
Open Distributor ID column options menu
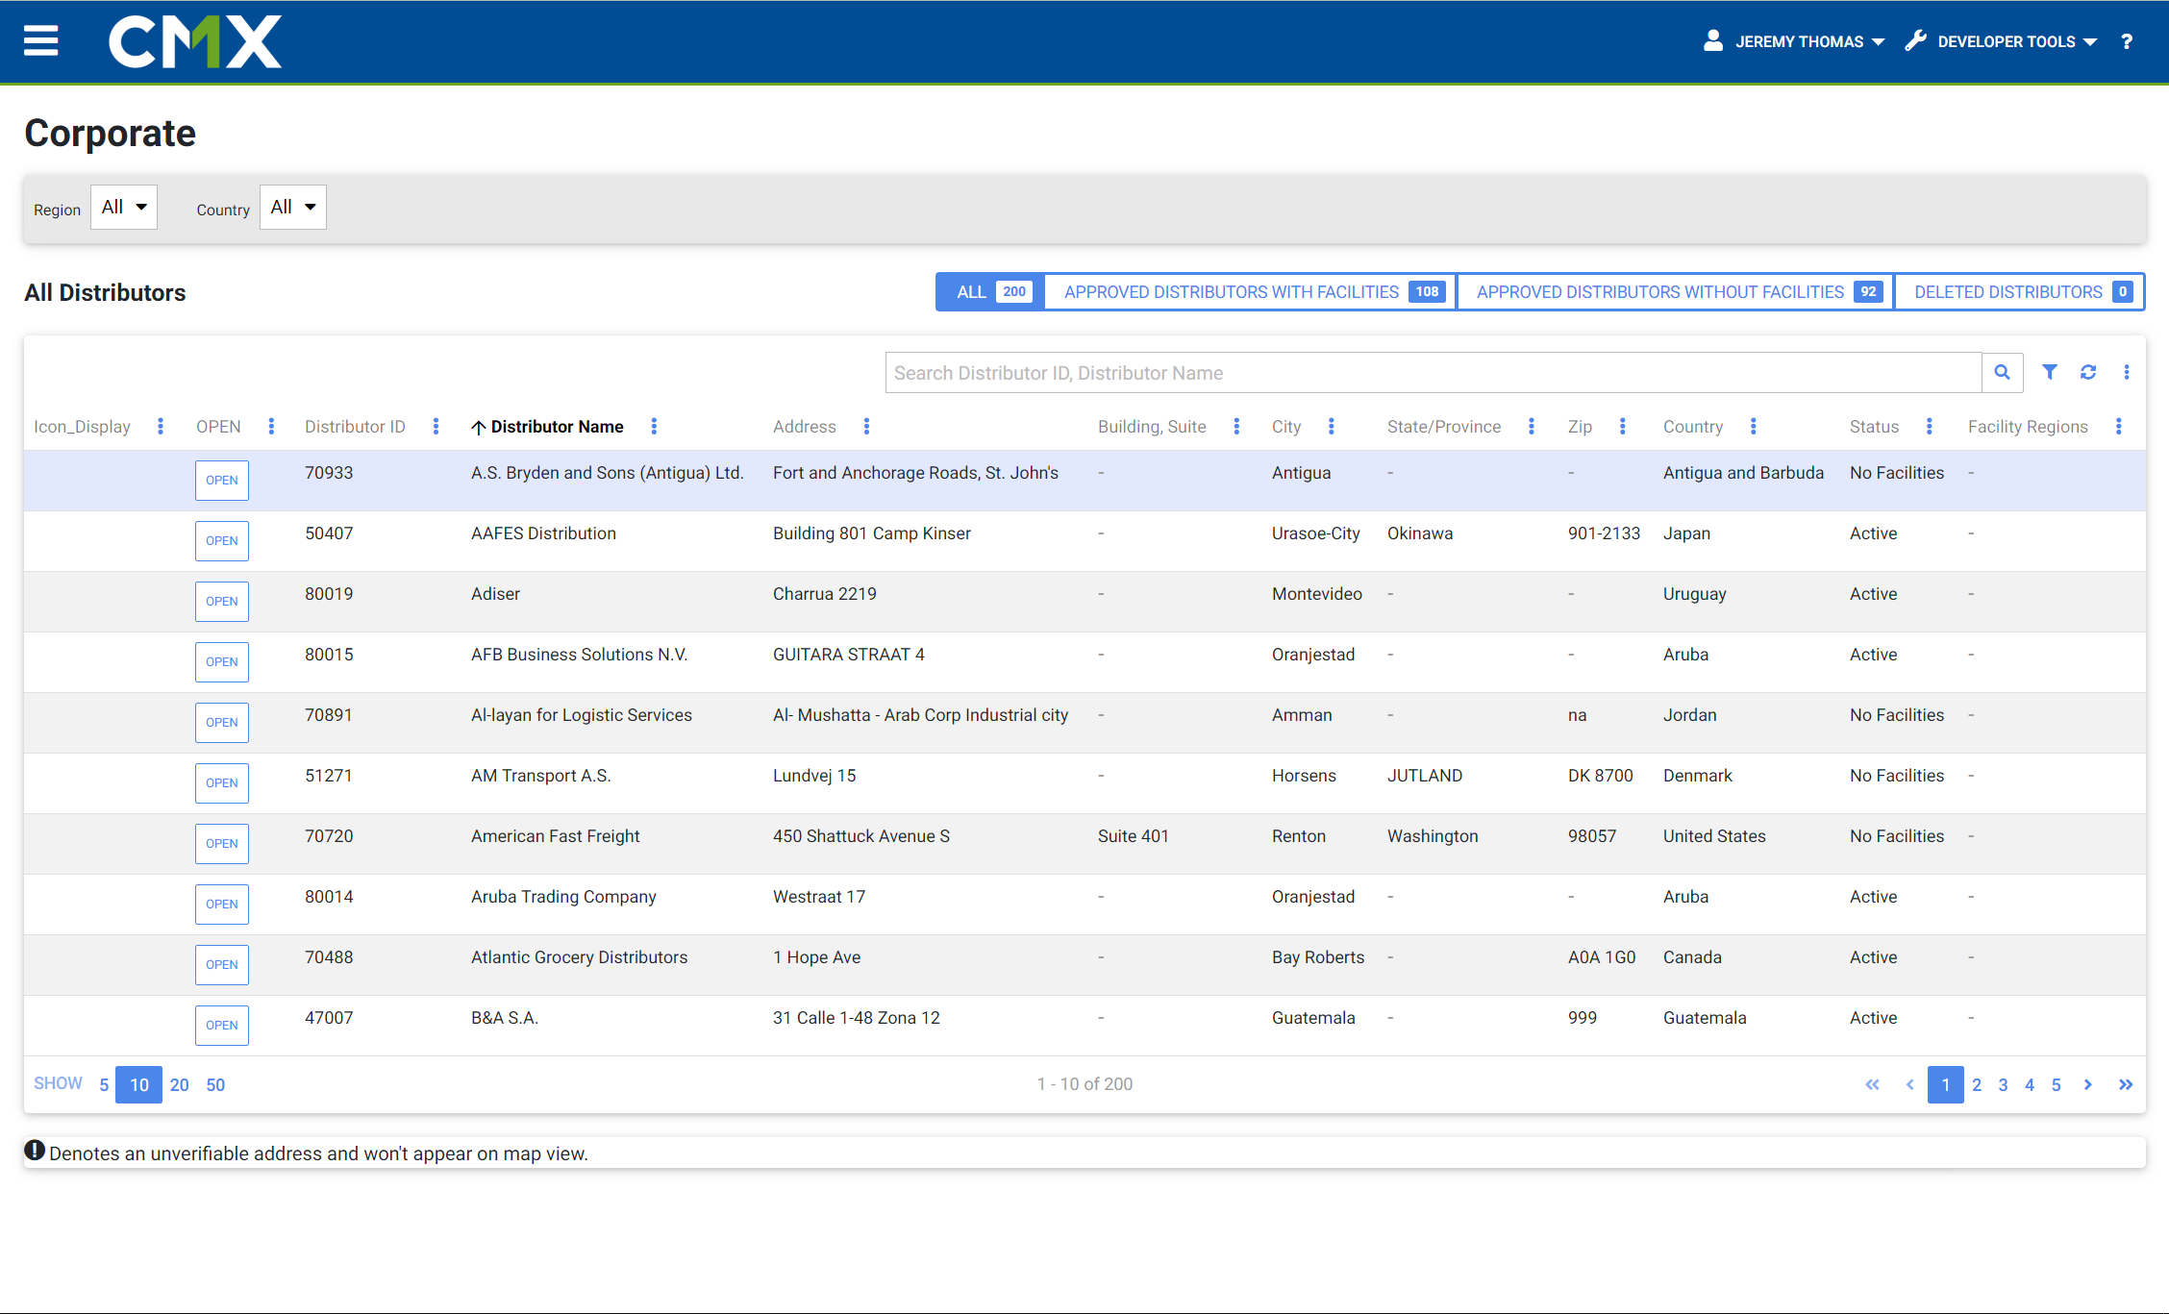(x=436, y=427)
